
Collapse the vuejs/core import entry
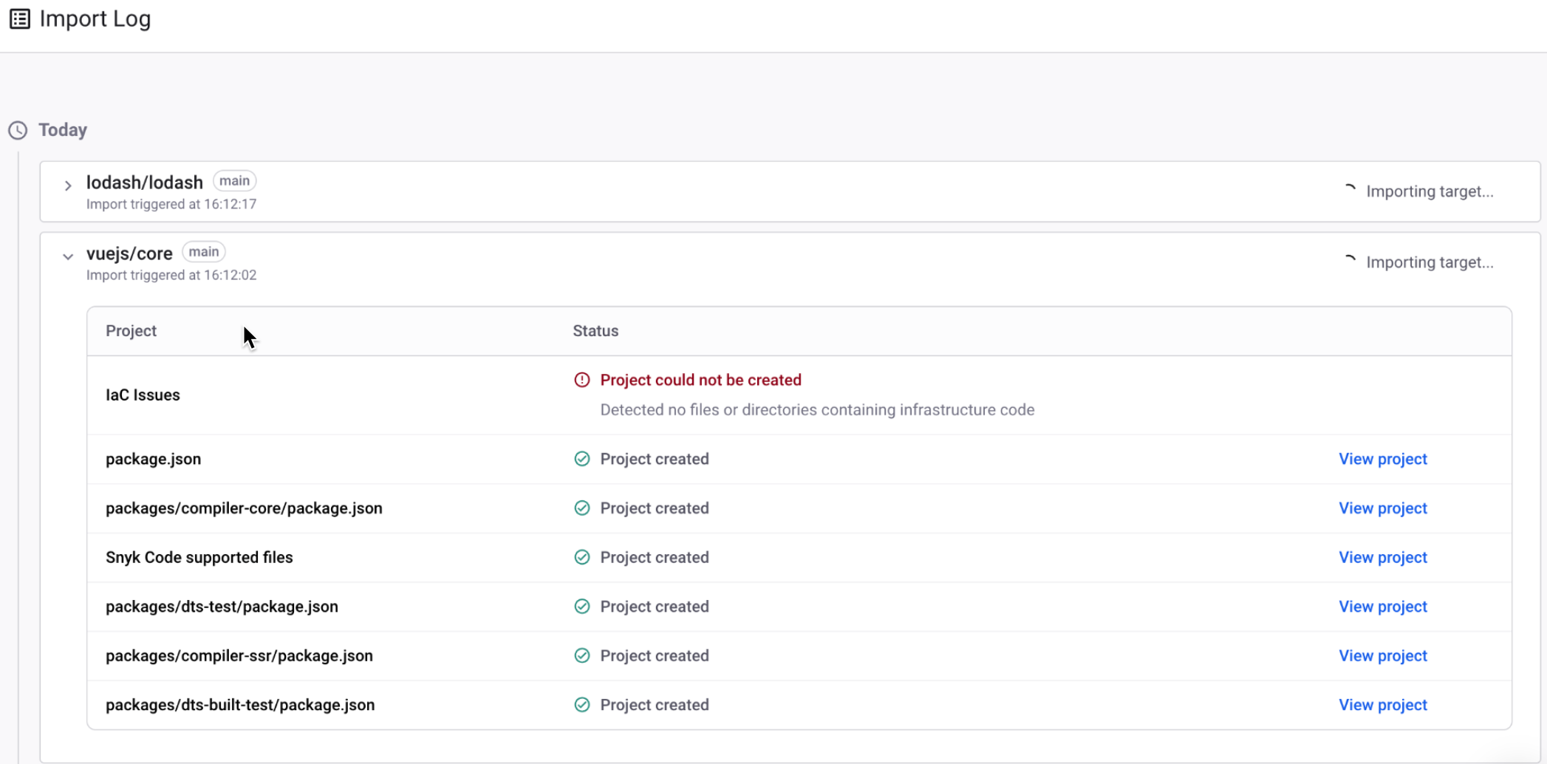pyautogui.click(x=68, y=256)
